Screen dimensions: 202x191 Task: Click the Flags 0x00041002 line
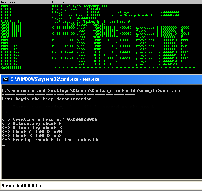pyautogui.click(x=115, y=12)
